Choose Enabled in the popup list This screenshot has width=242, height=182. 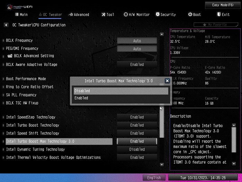121,98
